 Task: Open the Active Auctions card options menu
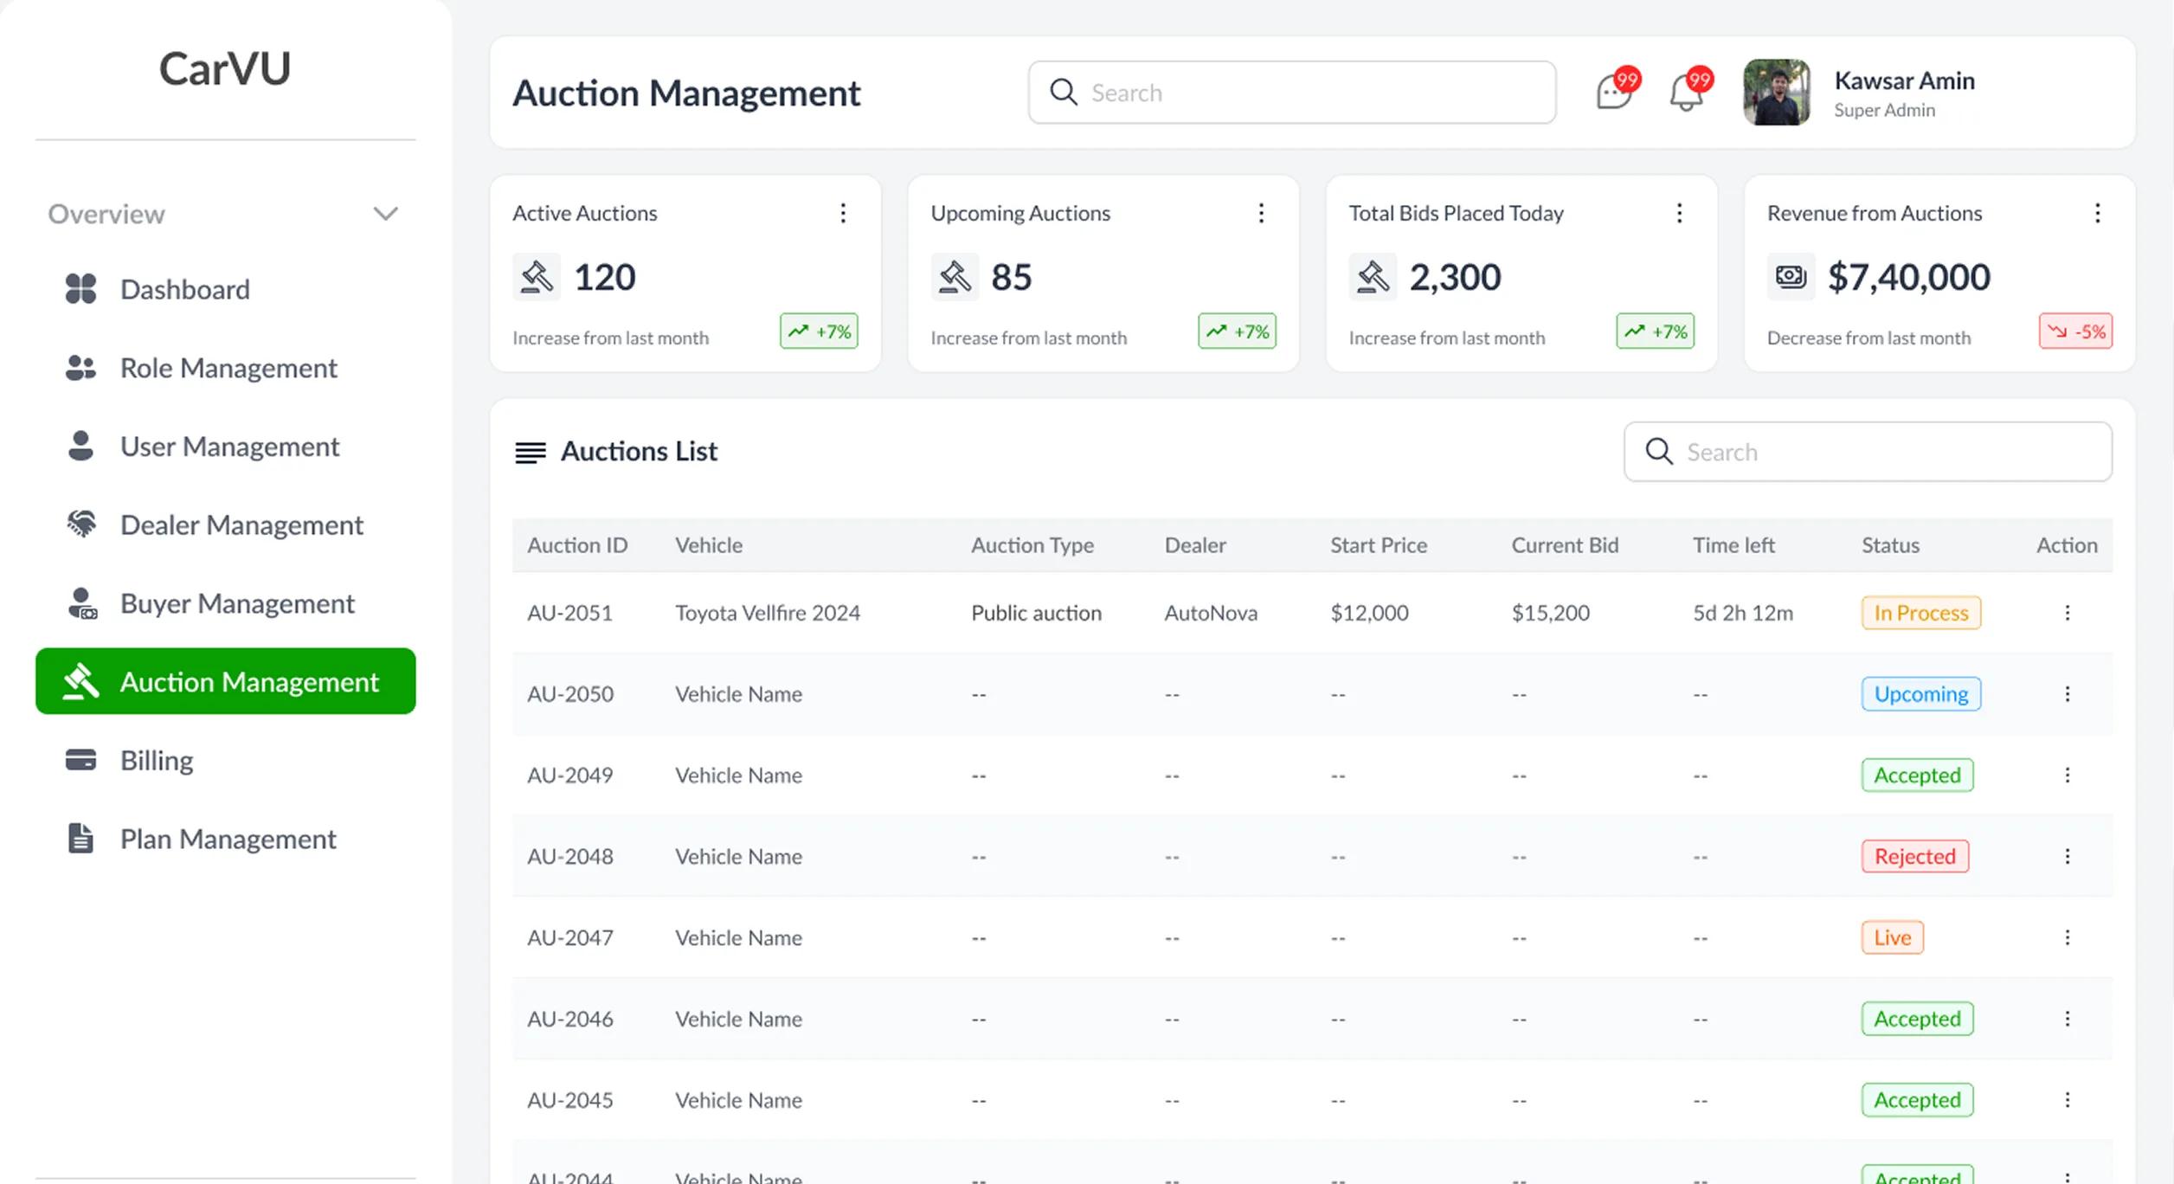tap(843, 213)
